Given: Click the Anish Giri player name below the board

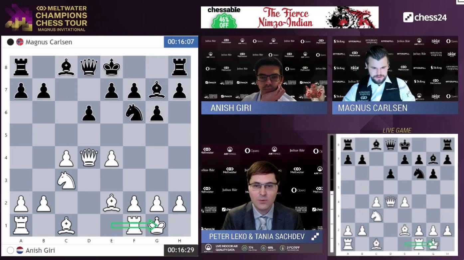Looking at the screenshot, I should point(40,250).
